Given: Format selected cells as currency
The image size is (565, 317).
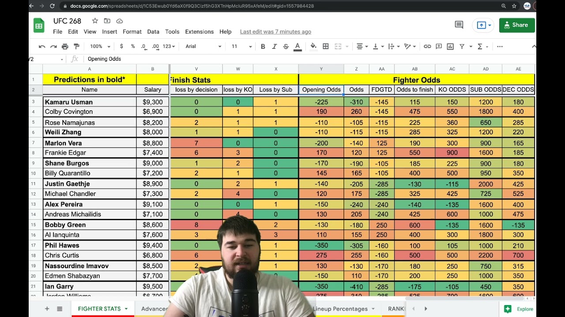Looking at the screenshot, I should (121, 46).
